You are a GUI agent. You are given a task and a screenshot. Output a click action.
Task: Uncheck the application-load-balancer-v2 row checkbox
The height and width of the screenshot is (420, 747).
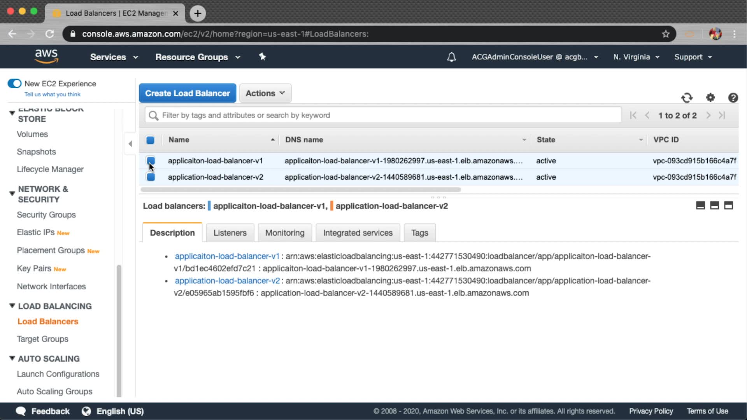coord(151,177)
